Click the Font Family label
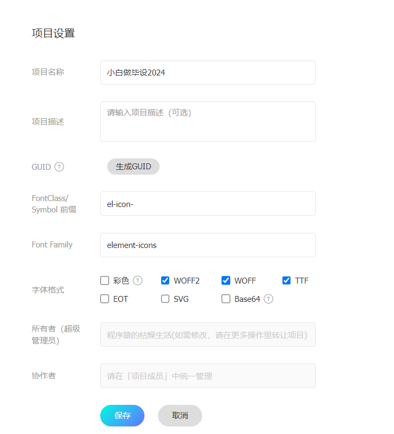Screen dimensions: 394x434 52,245
